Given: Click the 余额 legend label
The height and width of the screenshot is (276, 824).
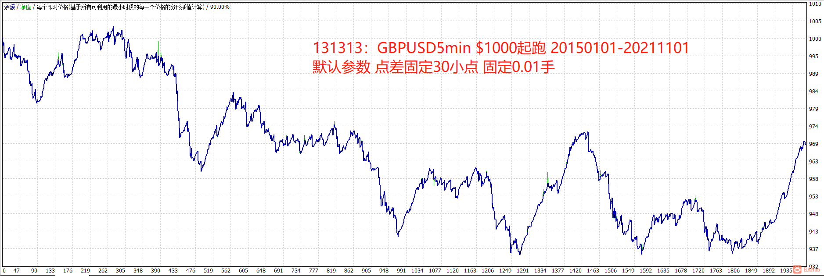Looking at the screenshot, I should (9, 7).
